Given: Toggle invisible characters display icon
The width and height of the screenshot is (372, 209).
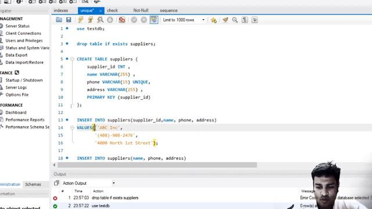Looking at the screenshot, I should tap(245, 20).
